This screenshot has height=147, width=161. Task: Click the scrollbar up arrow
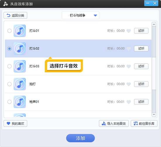point(154,24)
